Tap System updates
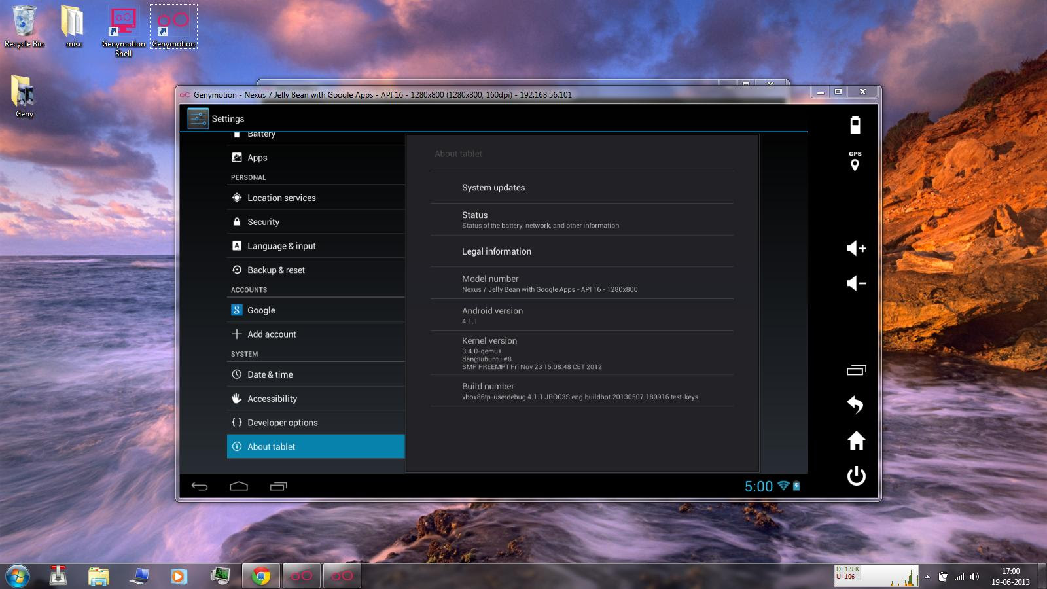The height and width of the screenshot is (589, 1047). [582, 187]
